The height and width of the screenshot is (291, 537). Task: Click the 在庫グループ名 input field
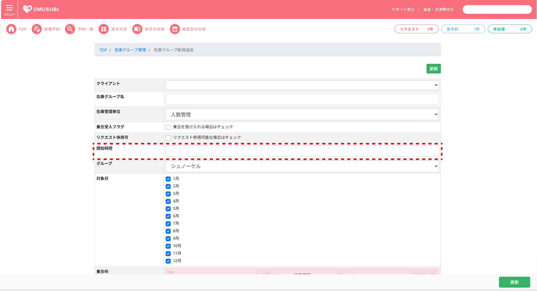coord(302,99)
